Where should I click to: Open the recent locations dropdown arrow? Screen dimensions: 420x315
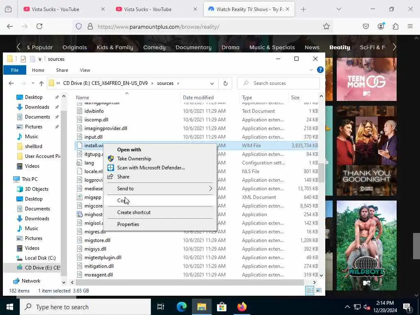(x=33, y=83)
